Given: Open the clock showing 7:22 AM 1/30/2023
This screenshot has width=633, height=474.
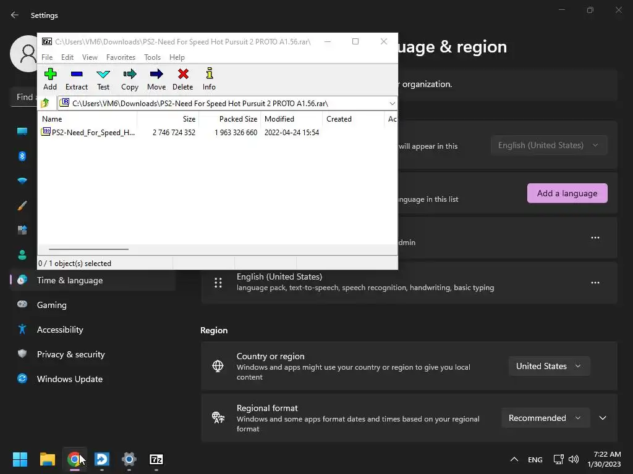Looking at the screenshot, I should (x=604, y=459).
